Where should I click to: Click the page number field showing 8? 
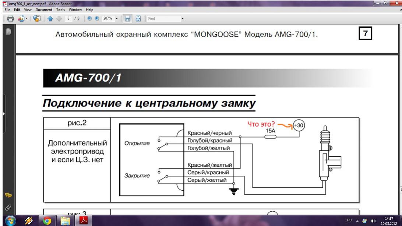coord(68,18)
